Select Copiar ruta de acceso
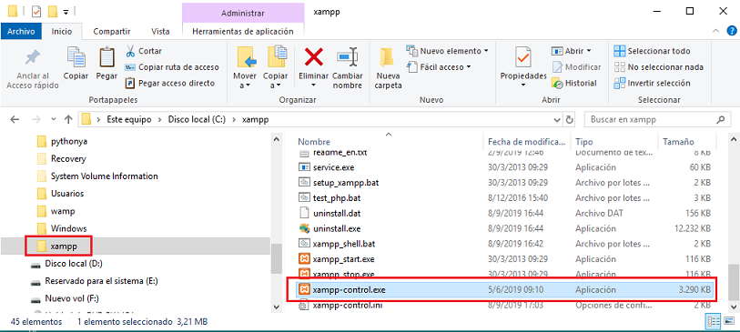Image resolution: width=740 pixels, height=332 pixels. pos(172,67)
